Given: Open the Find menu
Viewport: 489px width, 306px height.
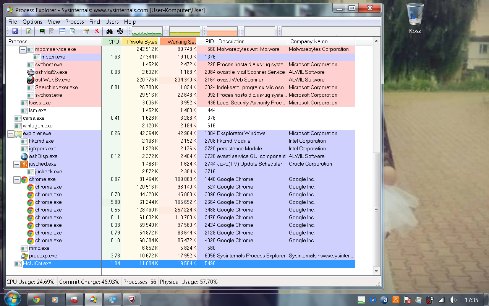Looking at the screenshot, I should tap(95, 22).
